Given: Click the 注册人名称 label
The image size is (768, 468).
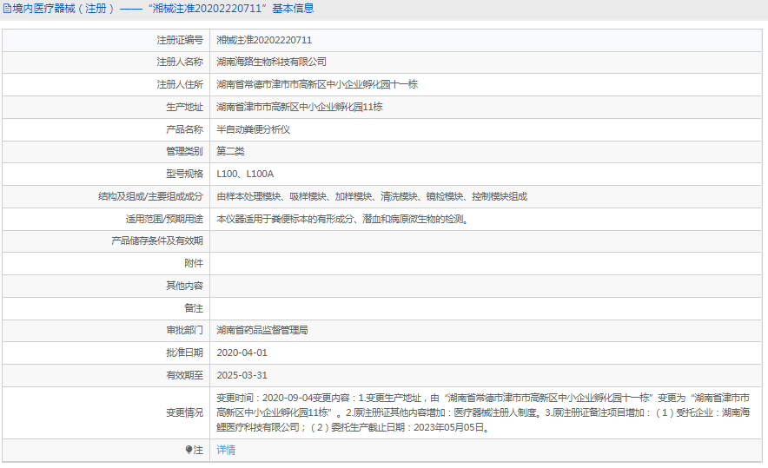Looking at the screenshot, I should [x=180, y=63].
